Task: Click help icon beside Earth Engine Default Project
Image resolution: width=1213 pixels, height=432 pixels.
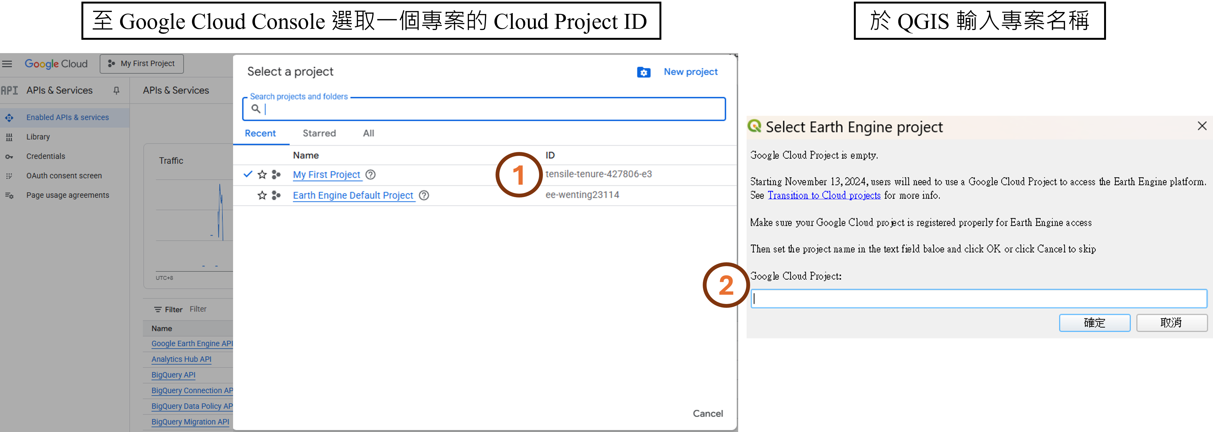Action: pyautogui.click(x=424, y=196)
